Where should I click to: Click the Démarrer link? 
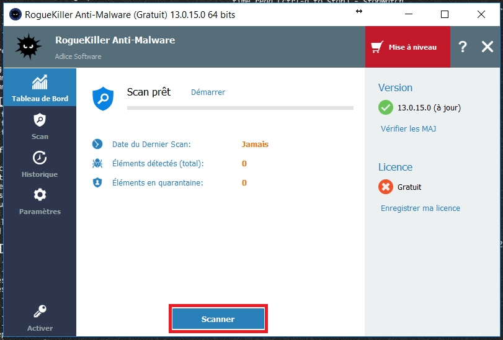tap(208, 92)
